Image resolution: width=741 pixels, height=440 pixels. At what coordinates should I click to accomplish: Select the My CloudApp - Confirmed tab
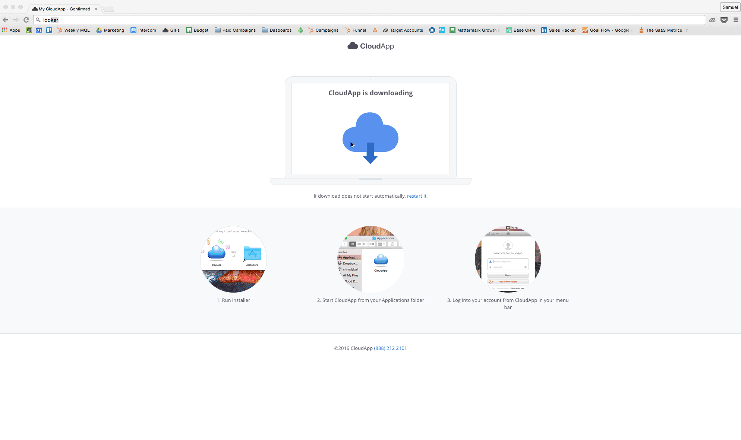64,9
